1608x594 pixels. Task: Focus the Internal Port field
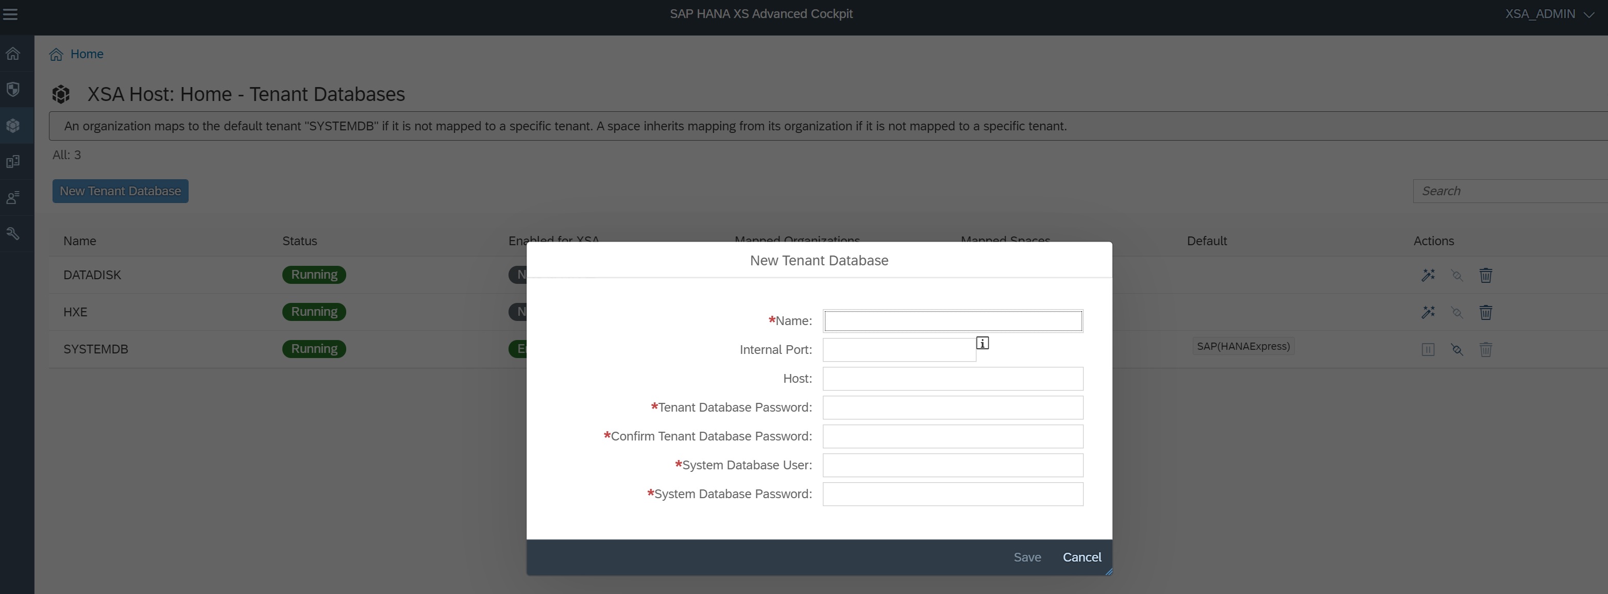(899, 349)
